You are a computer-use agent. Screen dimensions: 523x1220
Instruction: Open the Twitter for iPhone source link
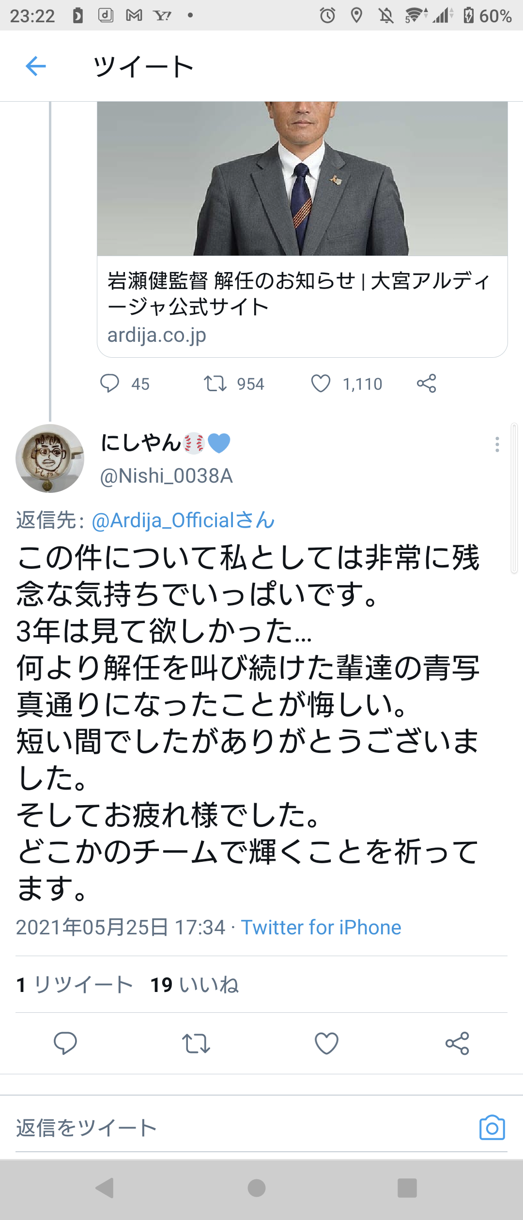coord(321,928)
